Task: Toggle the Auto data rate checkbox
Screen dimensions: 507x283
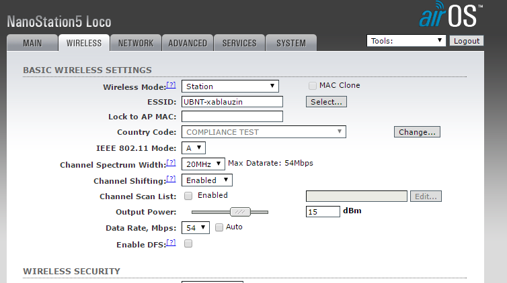Action: click(219, 227)
